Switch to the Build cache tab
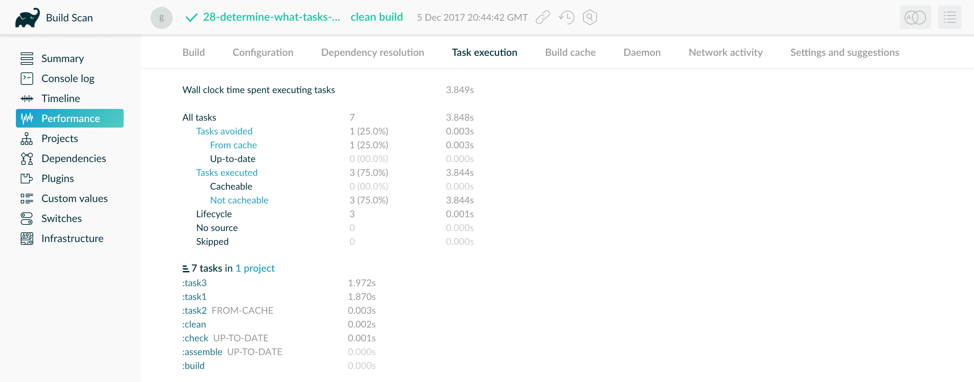 tap(571, 53)
